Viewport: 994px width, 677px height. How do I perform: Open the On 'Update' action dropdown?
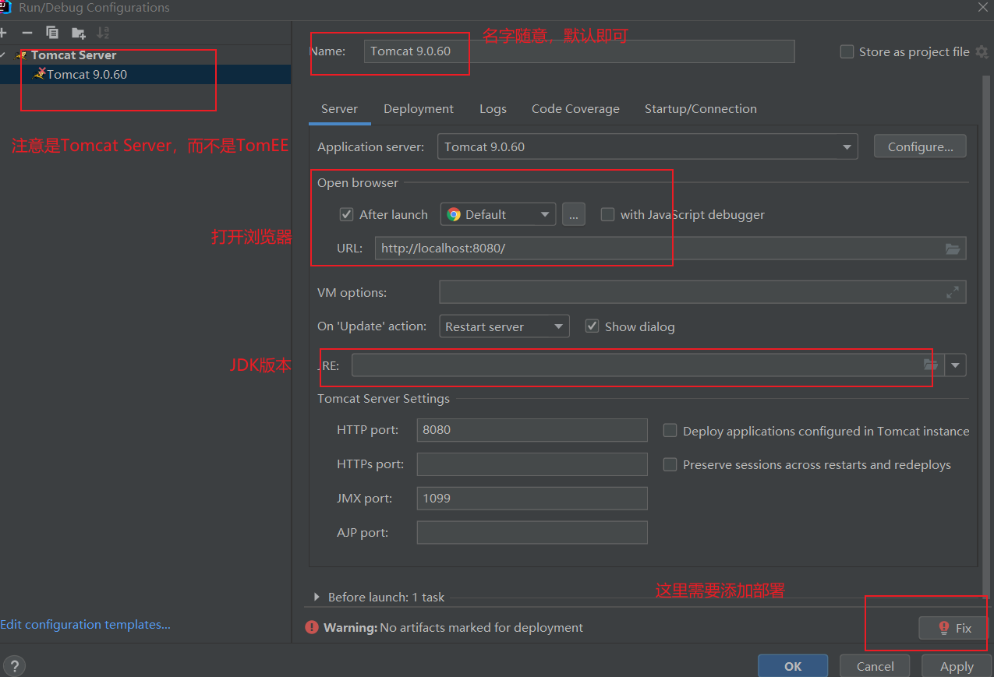click(x=558, y=326)
